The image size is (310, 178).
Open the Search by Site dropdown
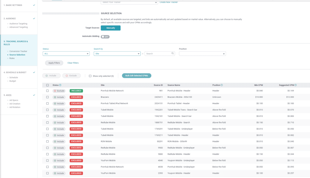(x=117, y=54)
